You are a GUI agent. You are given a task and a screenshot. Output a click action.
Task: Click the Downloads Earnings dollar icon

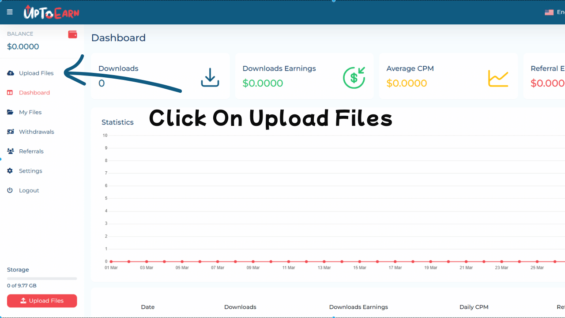(x=354, y=77)
